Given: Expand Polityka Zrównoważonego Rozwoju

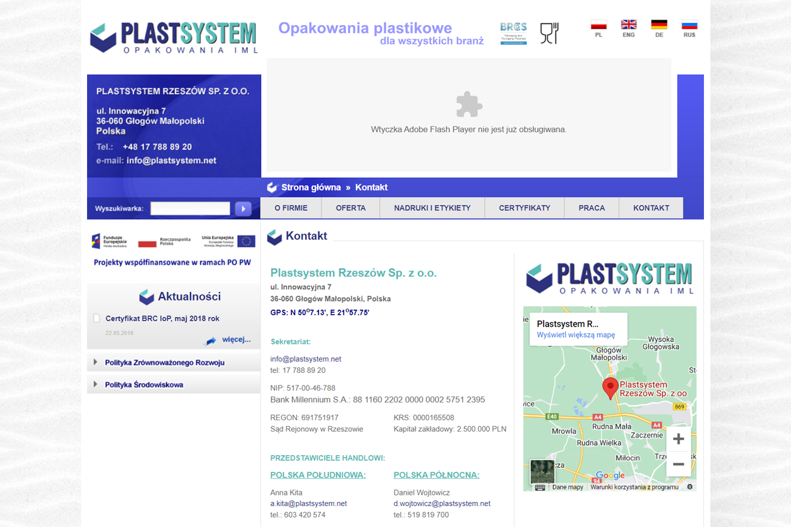Looking at the screenshot, I should pyautogui.click(x=165, y=363).
